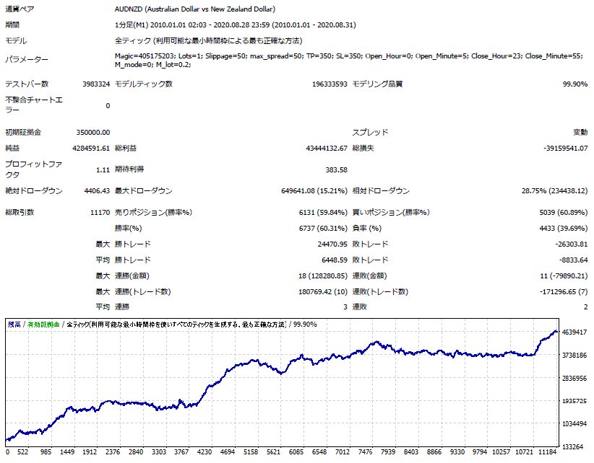Click the sell positions value 6131 (59.84%)
This screenshot has width=594, height=463.
point(323,213)
